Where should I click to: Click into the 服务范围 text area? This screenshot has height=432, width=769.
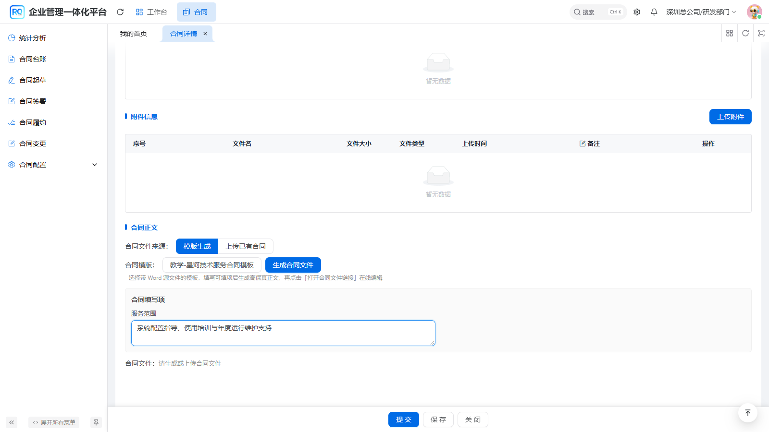(x=283, y=333)
